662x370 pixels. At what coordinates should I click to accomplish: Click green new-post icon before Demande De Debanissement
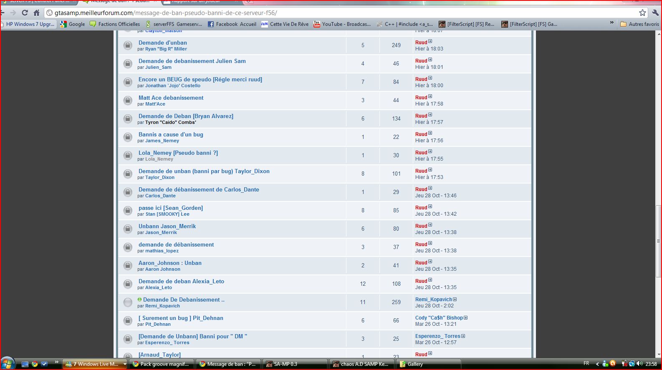[140, 300]
